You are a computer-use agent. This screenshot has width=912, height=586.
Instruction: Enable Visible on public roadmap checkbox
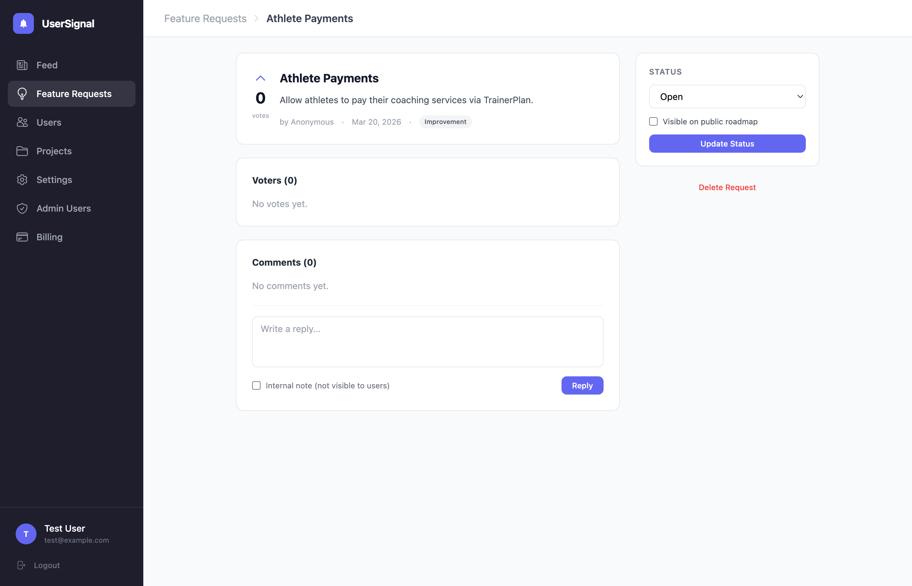click(x=653, y=121)
